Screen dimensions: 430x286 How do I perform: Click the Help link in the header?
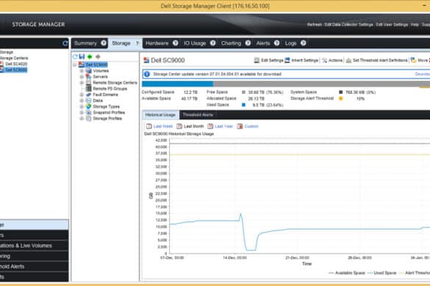click(415, 25)
